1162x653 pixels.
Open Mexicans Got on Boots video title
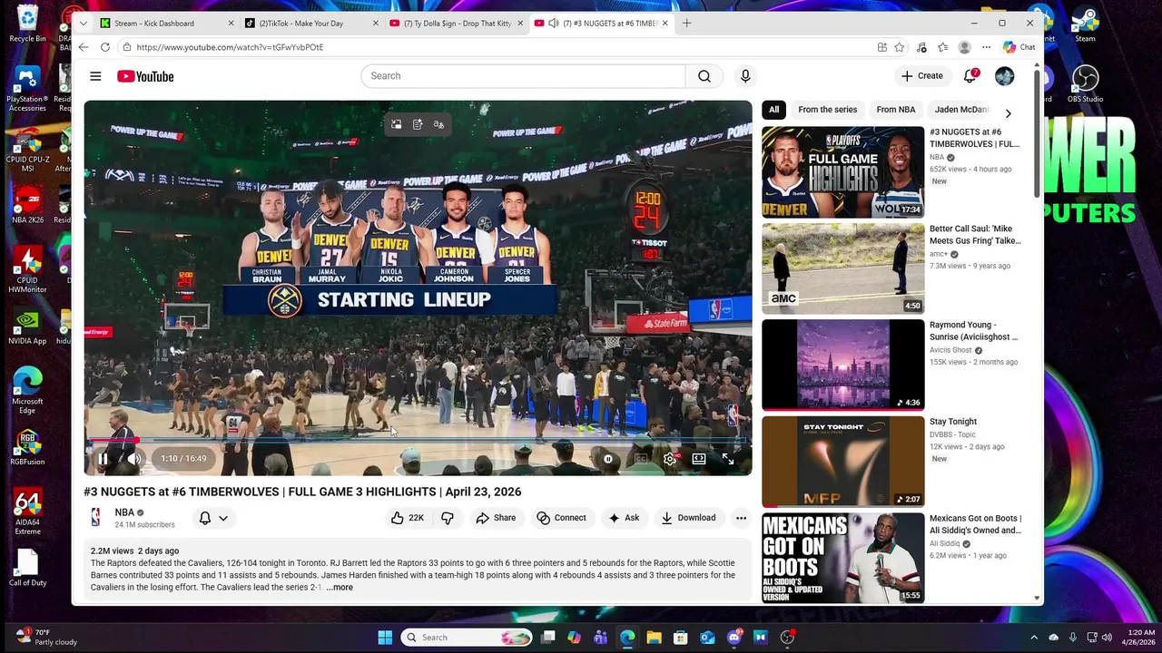(x=975, y=524)
